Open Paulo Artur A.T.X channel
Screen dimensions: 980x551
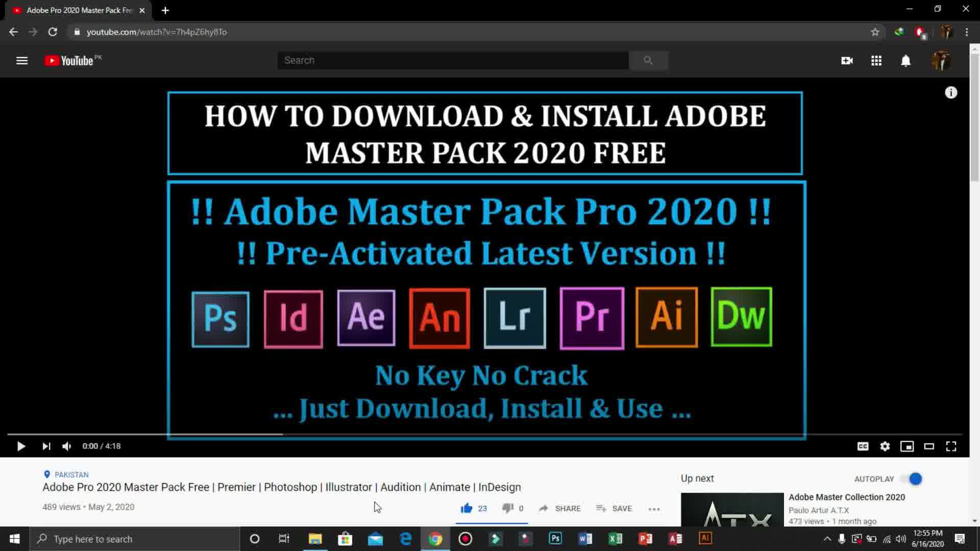point(819,510)
